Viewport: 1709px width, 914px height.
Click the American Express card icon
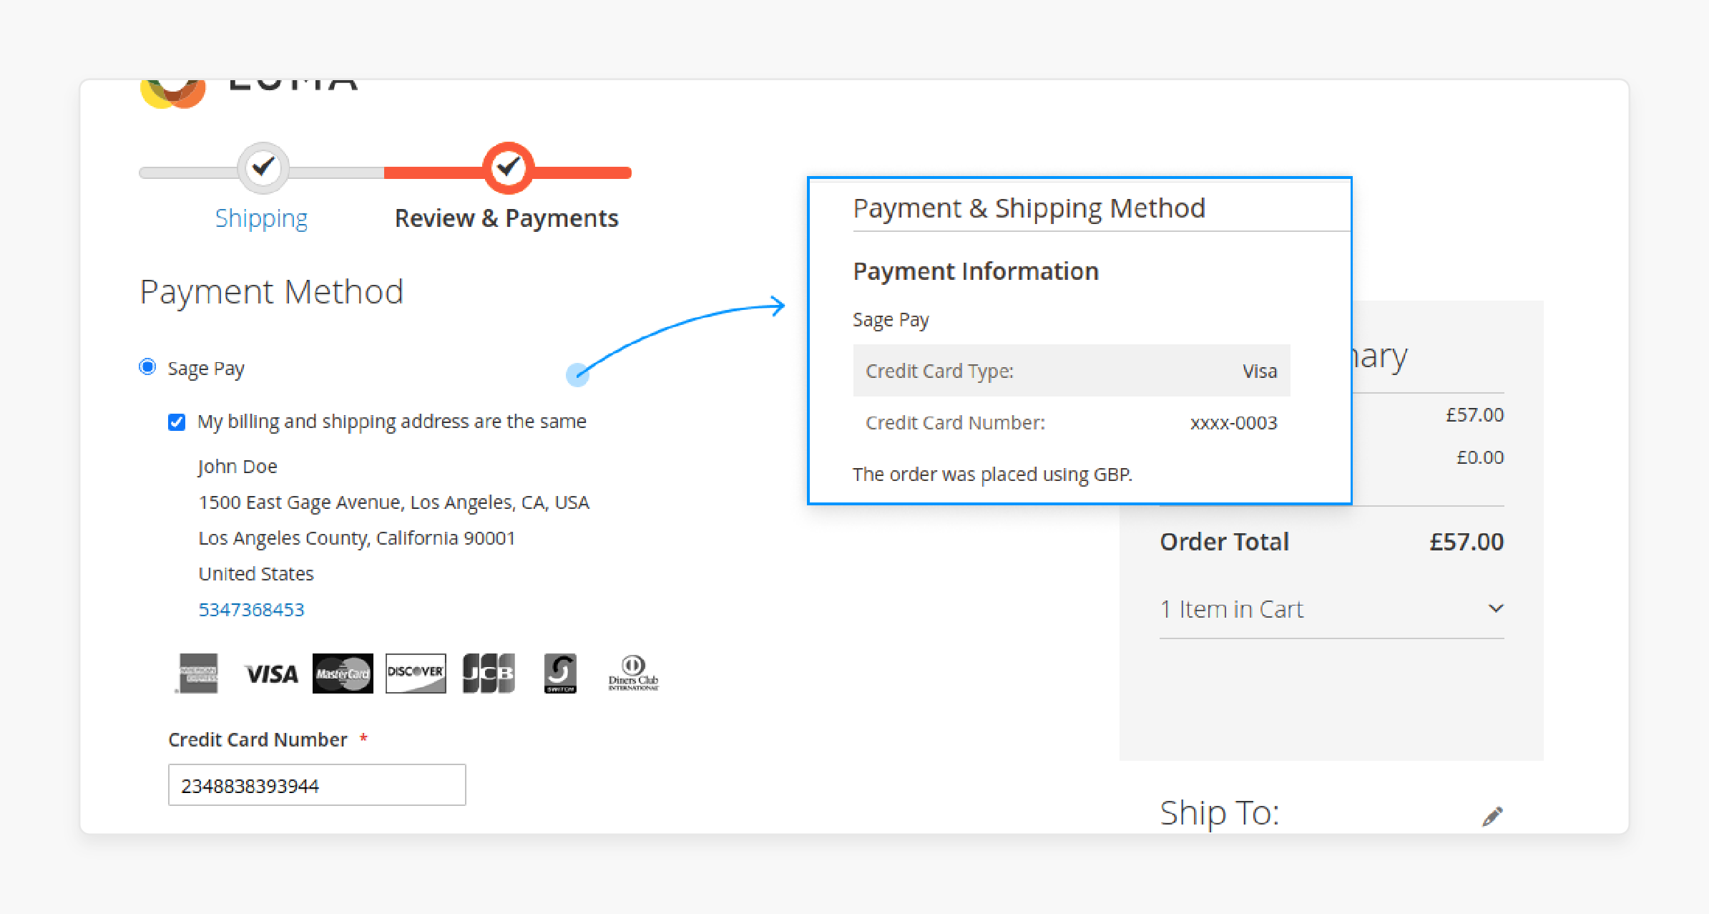point(198,674)
